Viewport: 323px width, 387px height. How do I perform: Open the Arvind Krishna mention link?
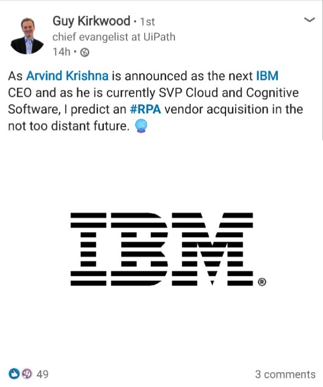click(x=67, y=76)
